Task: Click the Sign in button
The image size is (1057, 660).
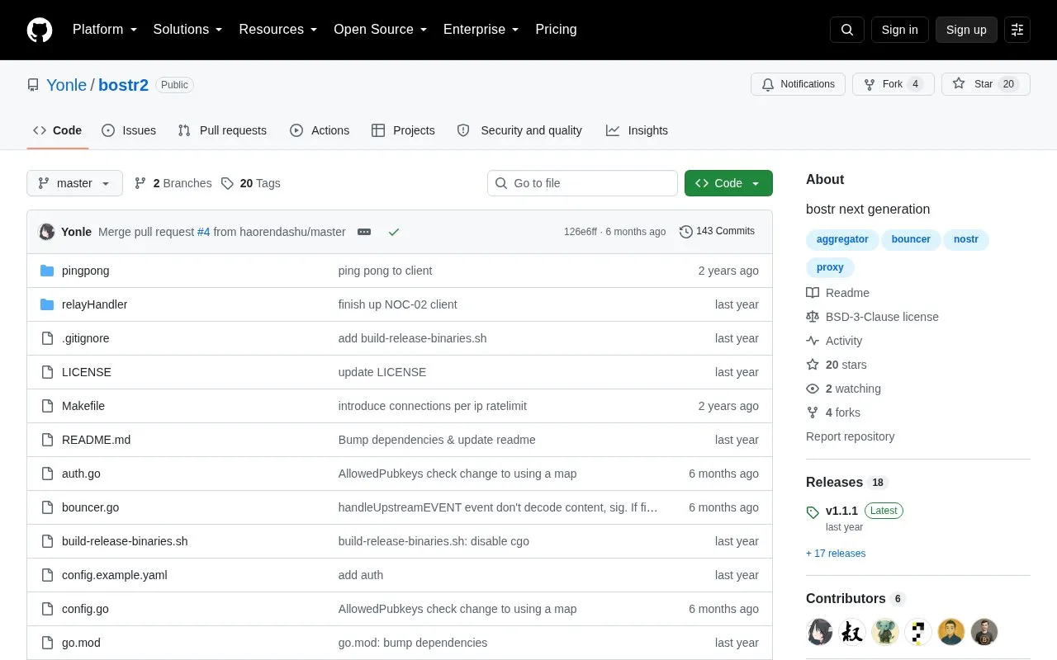Action: [x=899, y=30]
